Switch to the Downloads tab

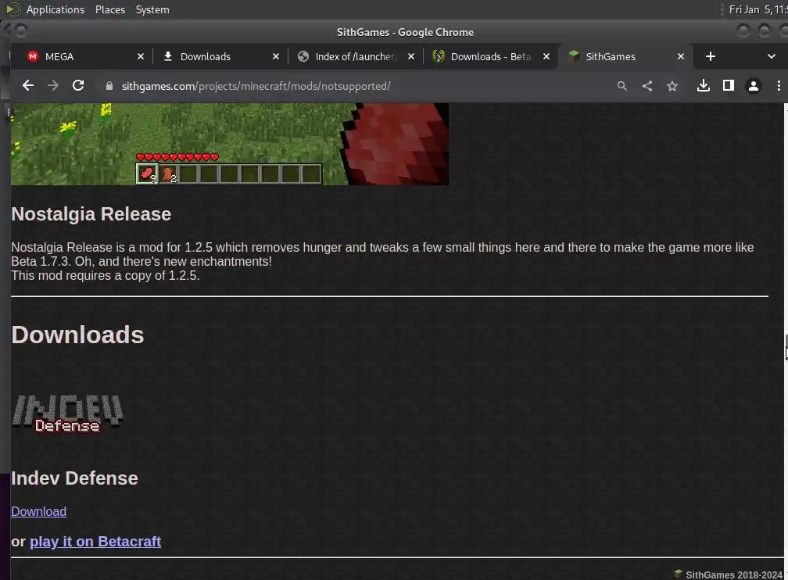pyautogui.click(x=216, y=57)
